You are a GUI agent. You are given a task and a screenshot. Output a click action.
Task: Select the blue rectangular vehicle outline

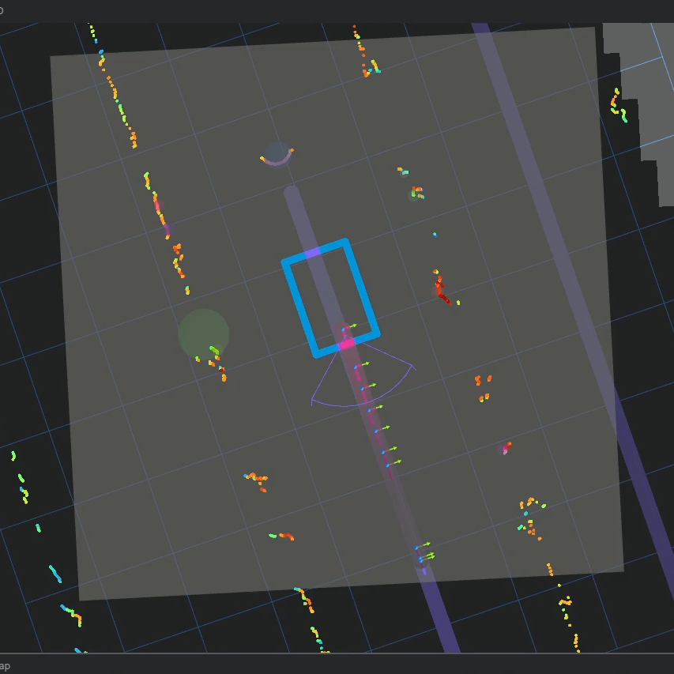point(330,299)
